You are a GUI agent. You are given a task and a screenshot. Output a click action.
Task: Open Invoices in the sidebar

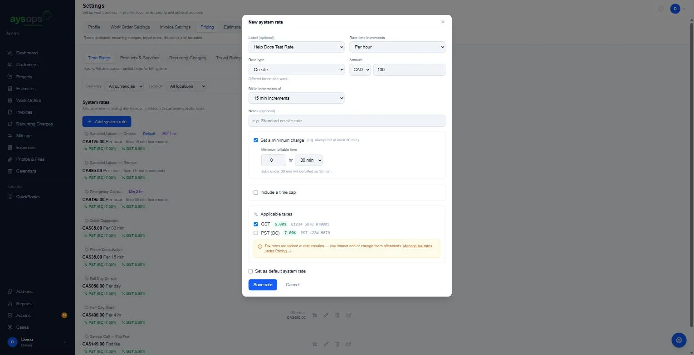point(24,112)
